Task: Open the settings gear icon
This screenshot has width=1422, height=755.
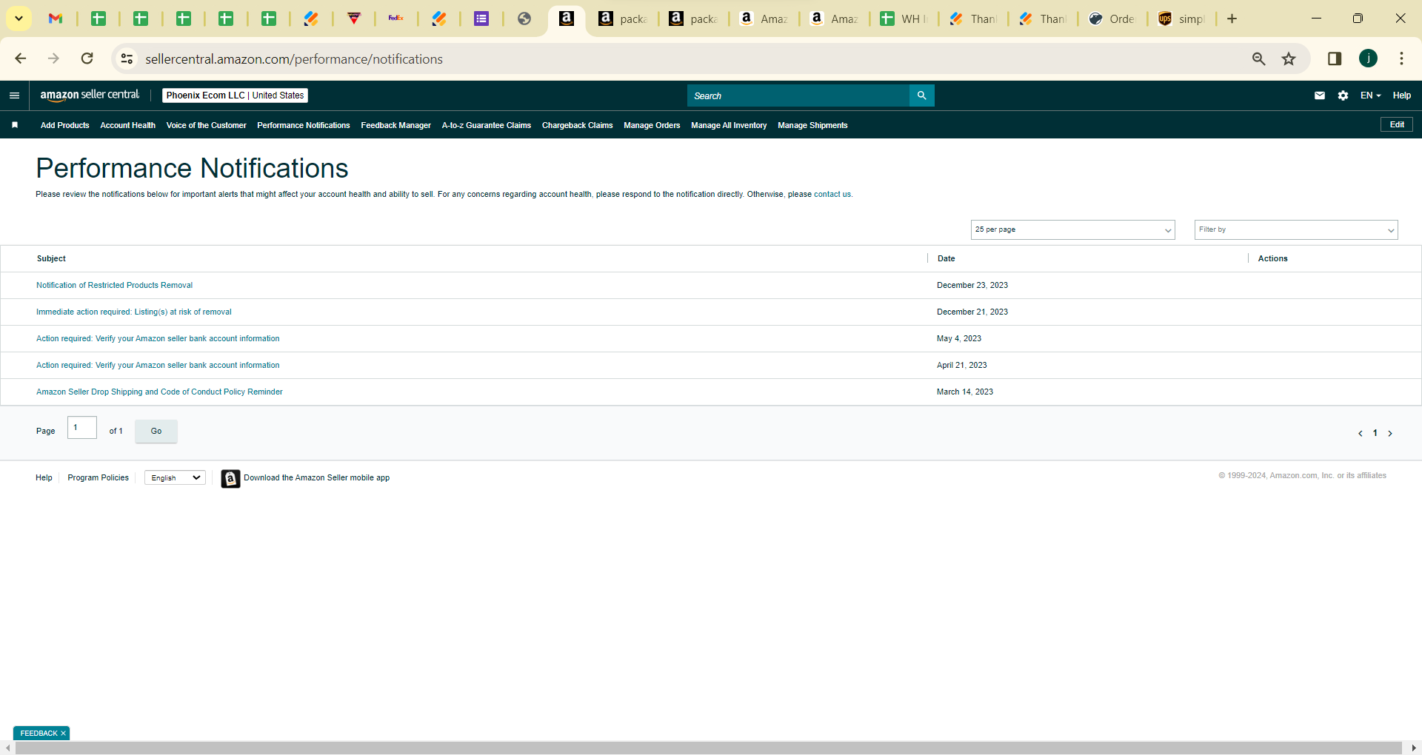Action: pyautogui.click(x=1343, y=95)
